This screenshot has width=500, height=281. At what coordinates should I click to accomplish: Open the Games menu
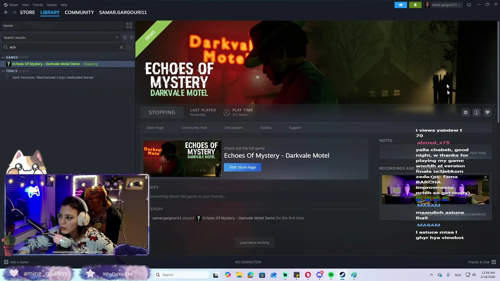pyautogui.click(x=52, y=5)
